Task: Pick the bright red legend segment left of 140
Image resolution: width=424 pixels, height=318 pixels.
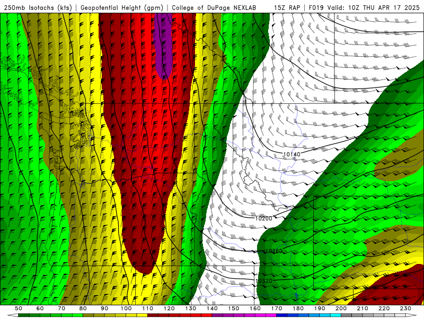Action: pyautogui.click(x=207, y=315)
